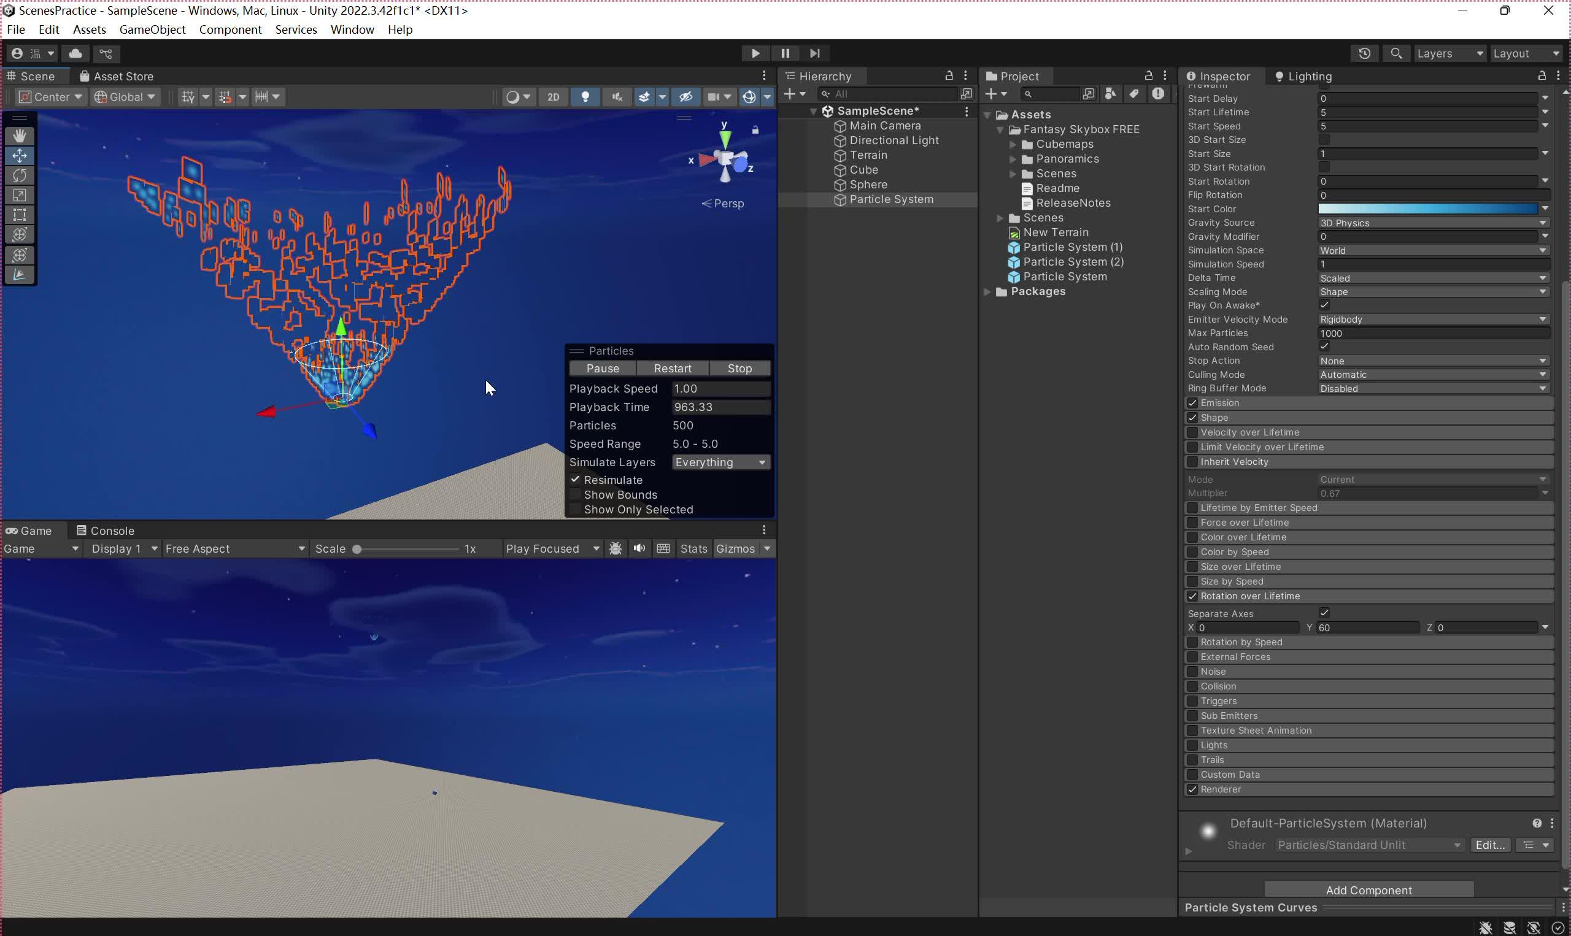Lock the Inspector panel

click(x=1542, y=75)
